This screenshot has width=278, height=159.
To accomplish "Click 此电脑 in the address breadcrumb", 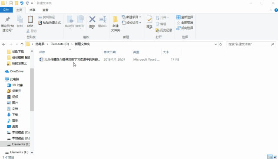I will [x=40, y=44].
